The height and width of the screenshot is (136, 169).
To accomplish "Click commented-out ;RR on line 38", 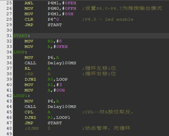I will (x=29, y=74).
